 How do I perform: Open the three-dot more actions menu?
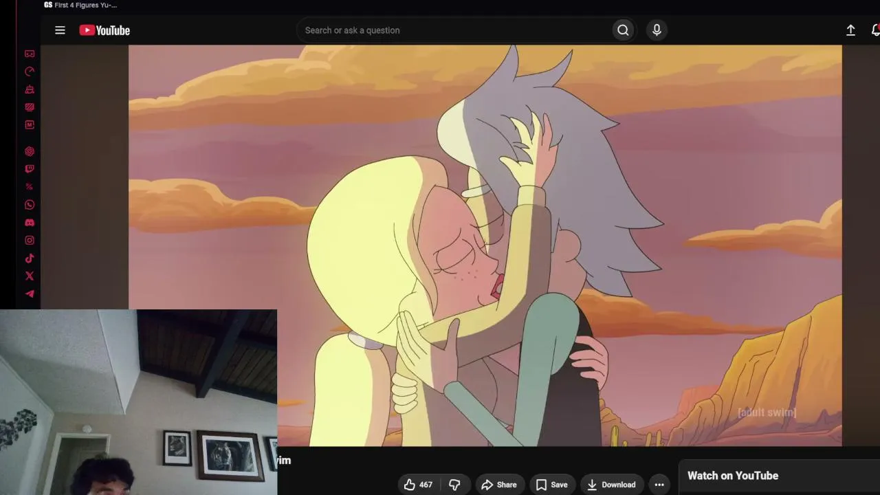coord(659,485)
